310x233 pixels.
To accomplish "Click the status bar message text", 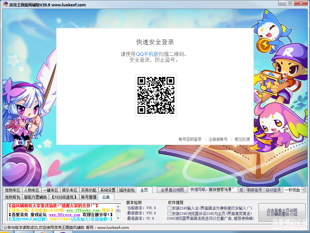I will 66,228.
